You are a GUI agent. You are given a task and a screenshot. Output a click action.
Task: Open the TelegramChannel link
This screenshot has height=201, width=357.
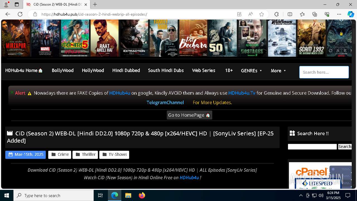coord(165,102)
